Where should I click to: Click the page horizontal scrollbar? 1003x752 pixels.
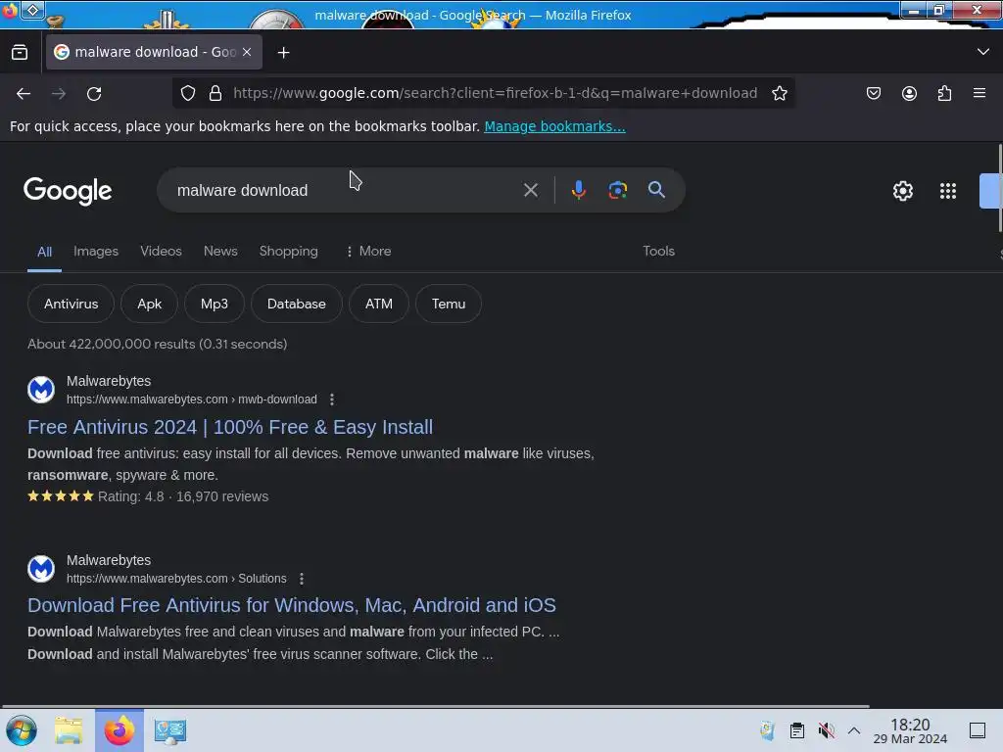tap(435, 707)
